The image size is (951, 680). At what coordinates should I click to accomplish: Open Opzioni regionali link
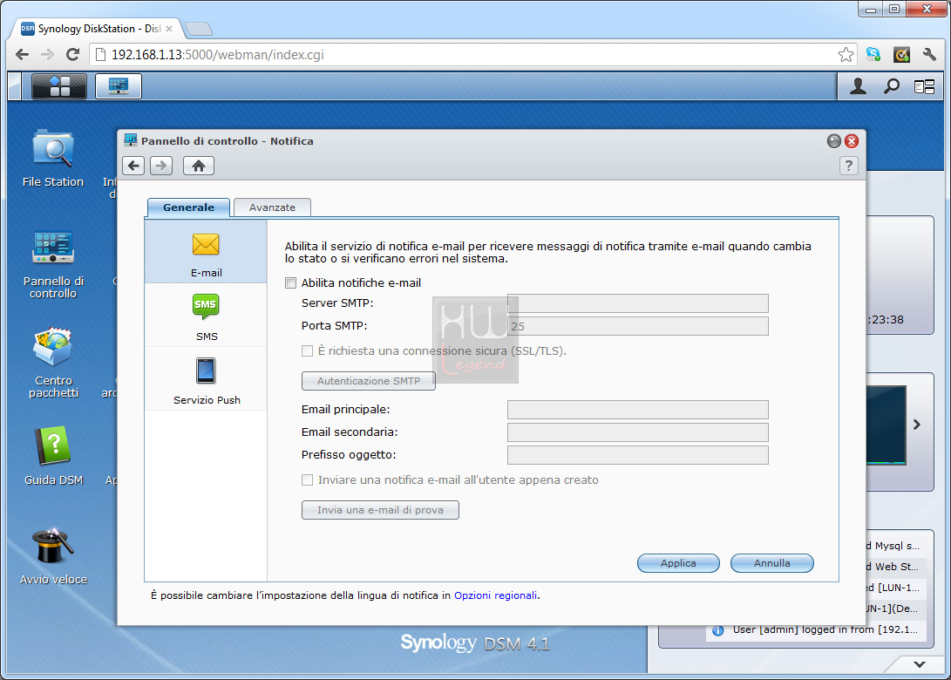coord(495,595)
